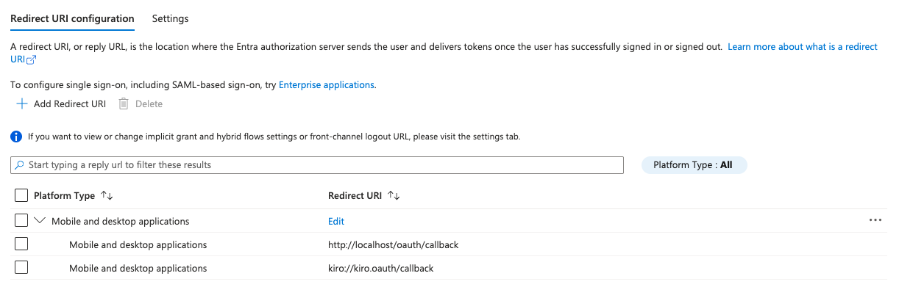Image resolution: width=913 pixels, height=298 pixels.
Task: Select the Redirect URI configuration tab
Action: [72, 18]
